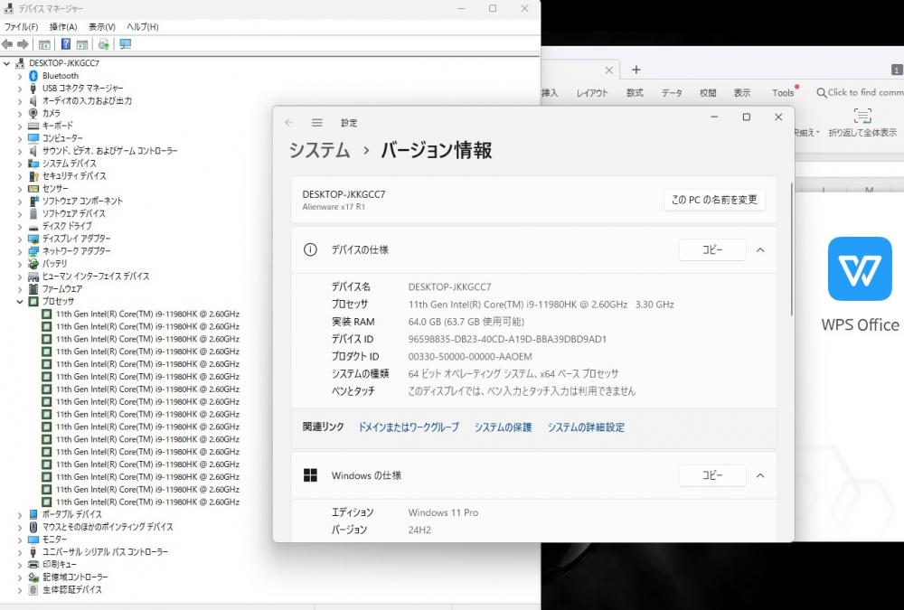This screenshot has width=904, height=610.
Task: Click the ネットワーク アダプター icon
Action: coord(33,251)
